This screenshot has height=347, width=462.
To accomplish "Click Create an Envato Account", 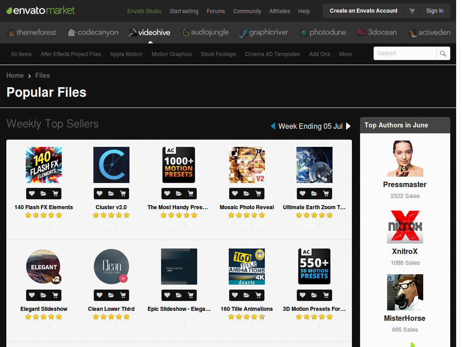I will (x=363, y=10).
